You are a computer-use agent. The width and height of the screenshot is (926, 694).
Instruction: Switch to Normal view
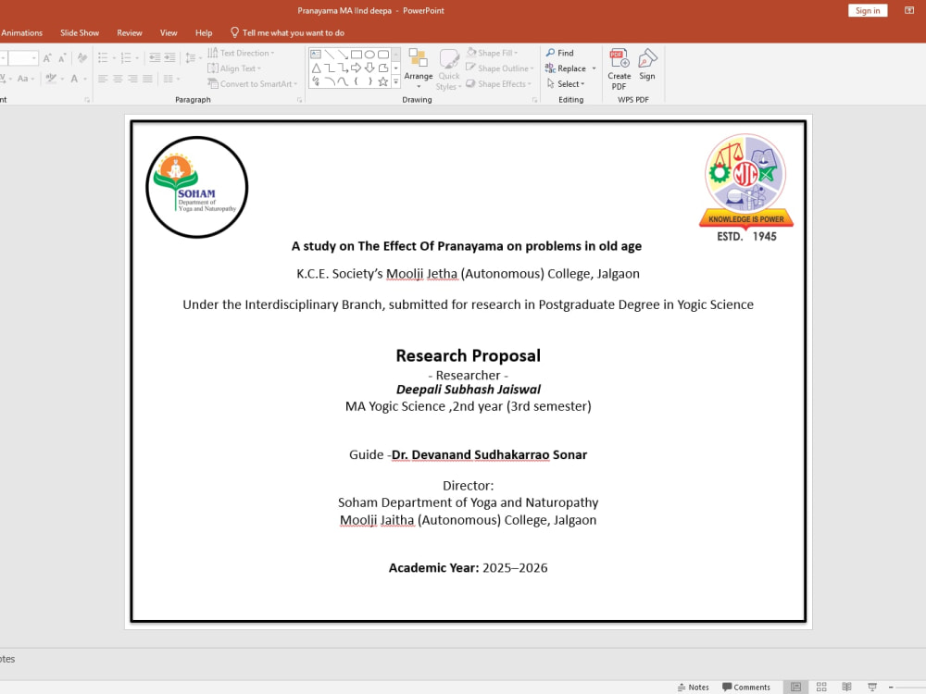click(796, 687)
